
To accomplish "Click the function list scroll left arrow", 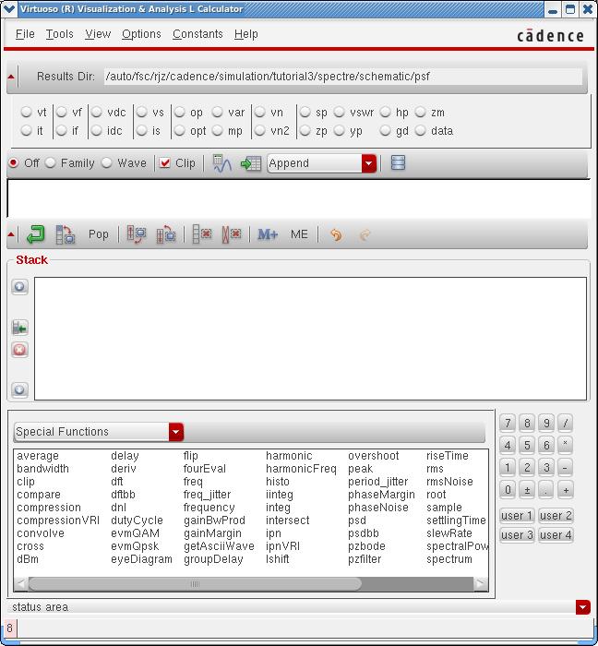I will (21, 584).
